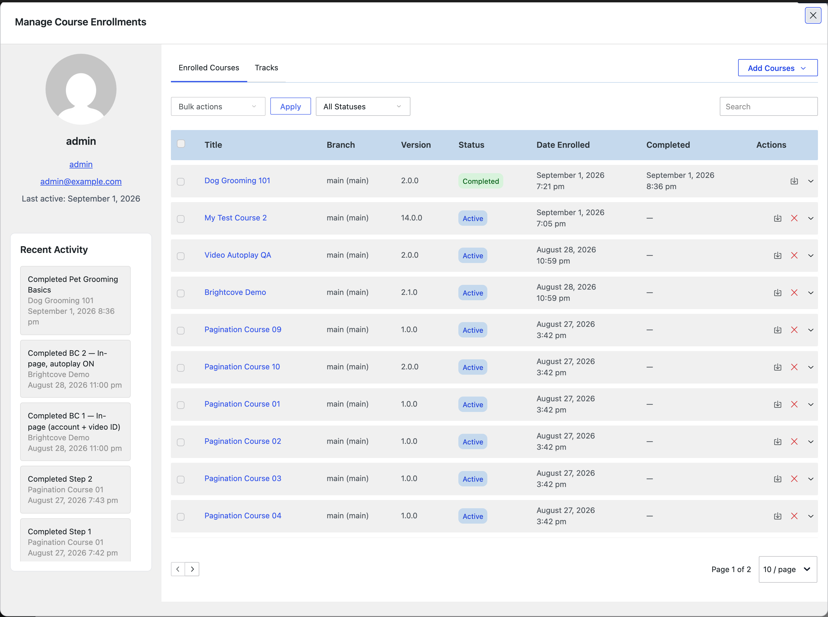Switch to the Tracks tab
Screen dimensions: 828x617
coord(266,68)
